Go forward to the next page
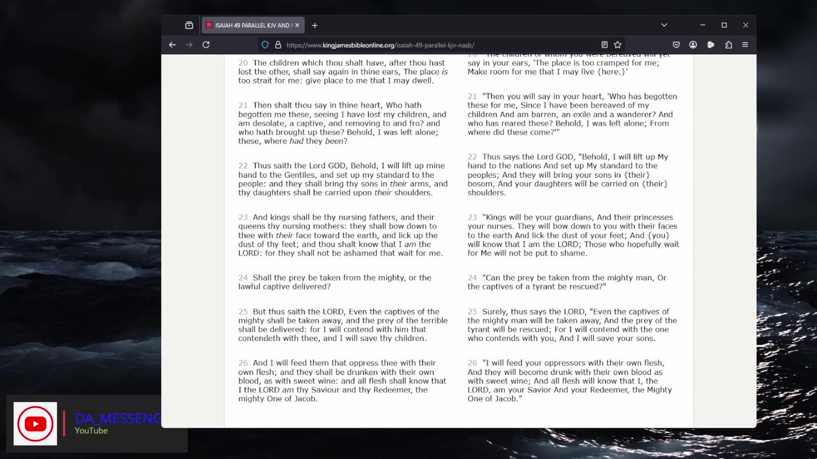This screenshot has width=817, height=459. click(189, 45)
